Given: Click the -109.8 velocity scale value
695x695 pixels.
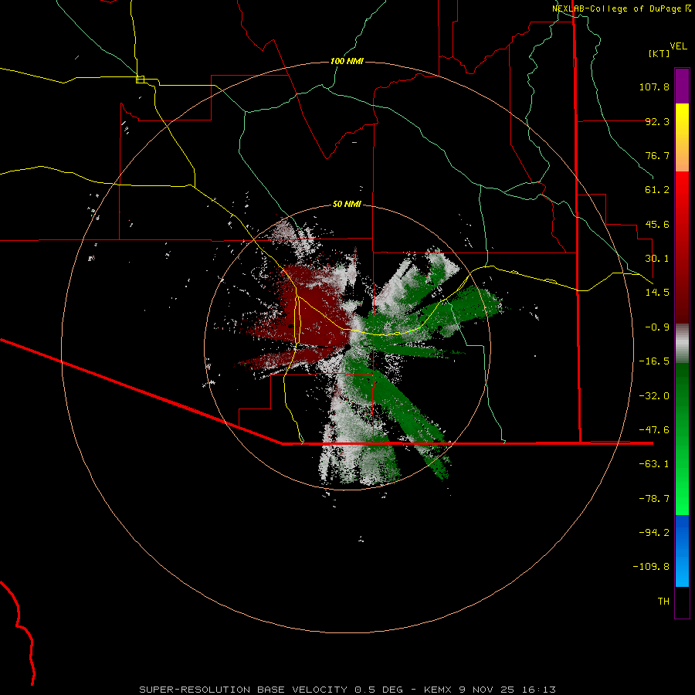Looking at the screenshot, I should click(x=651, y=567).
